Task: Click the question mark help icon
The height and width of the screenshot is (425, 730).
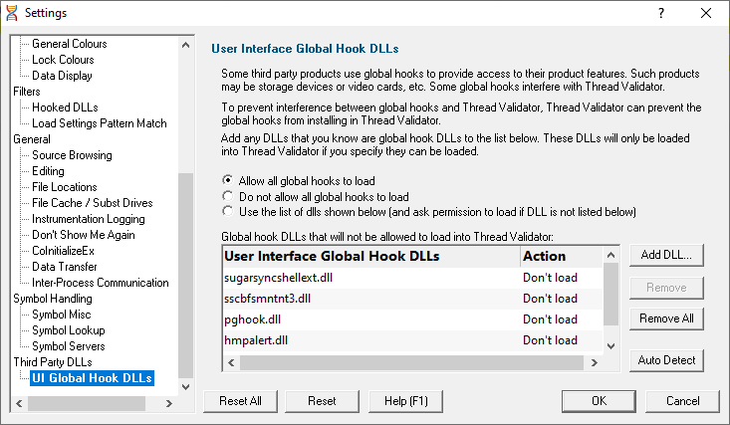Action: point(661,13)
